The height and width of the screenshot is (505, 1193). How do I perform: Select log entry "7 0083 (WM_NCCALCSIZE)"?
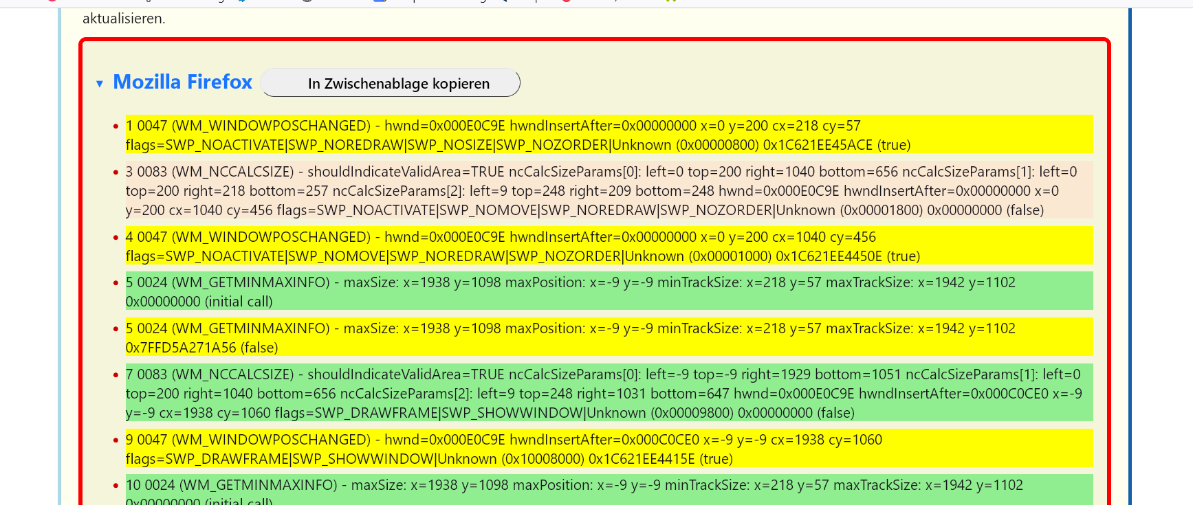click(x=609, y=393)
